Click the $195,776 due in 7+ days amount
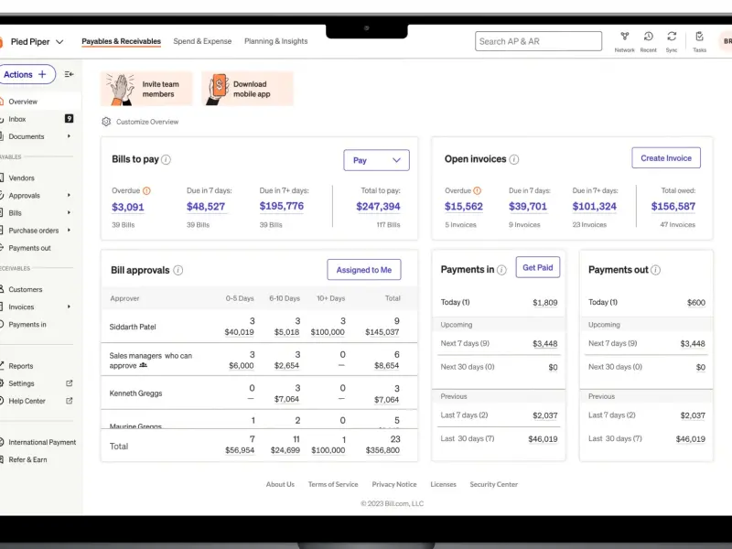The width and height of the screenshot is (732, 549). (x=282, y=206)
